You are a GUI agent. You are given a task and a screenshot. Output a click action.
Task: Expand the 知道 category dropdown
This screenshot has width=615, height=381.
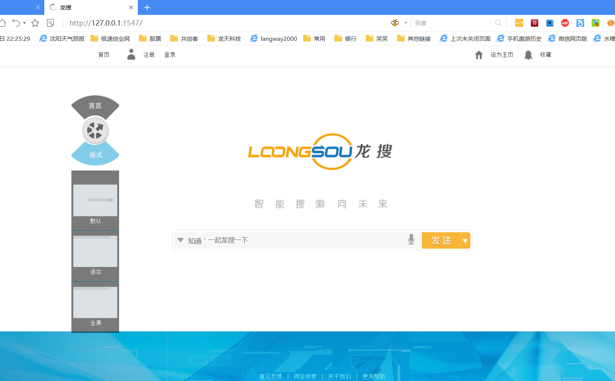tap(190, 240)
